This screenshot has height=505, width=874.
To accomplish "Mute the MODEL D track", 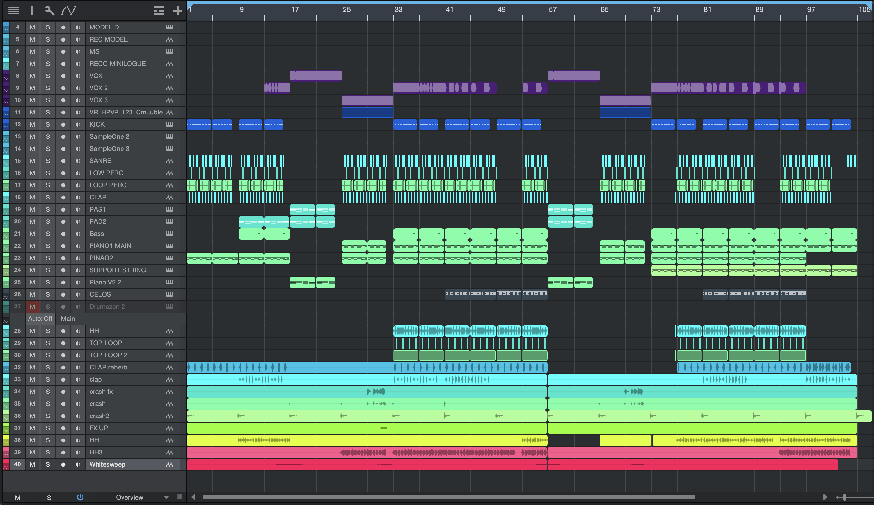I will tap(32, 27).
